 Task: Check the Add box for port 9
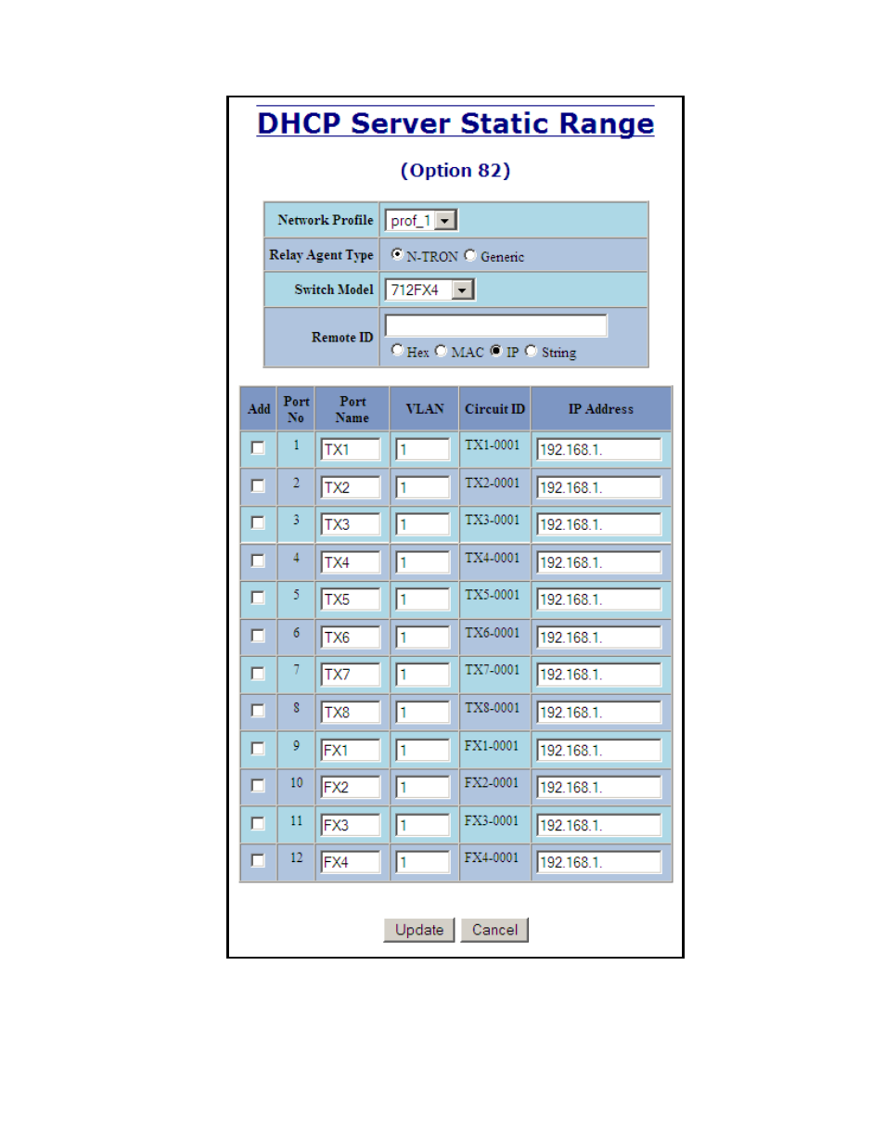[258, 748]
